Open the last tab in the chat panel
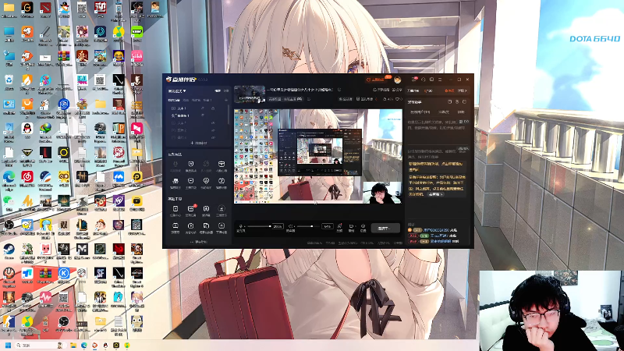The height and width of the screenshot is (351, 624). 461,112
